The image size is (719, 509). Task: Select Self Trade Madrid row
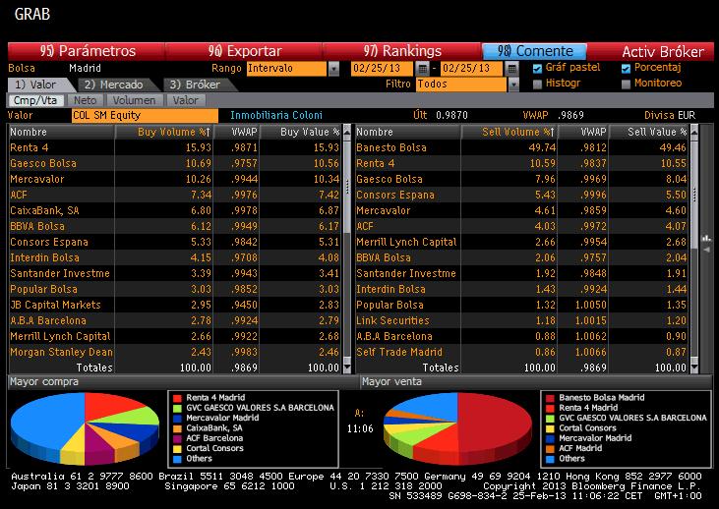[521, 352]
